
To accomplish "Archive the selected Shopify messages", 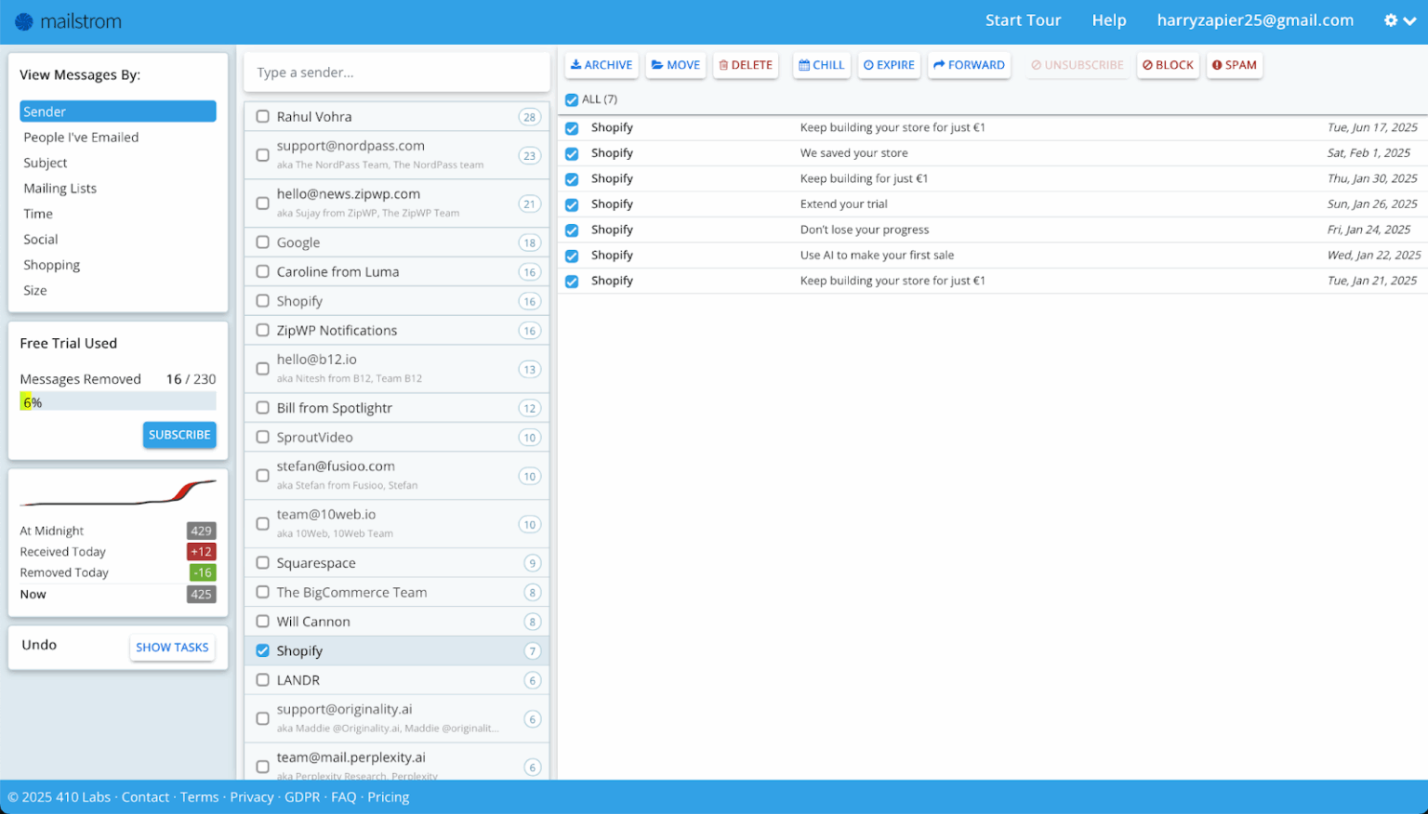I will 601,65.
